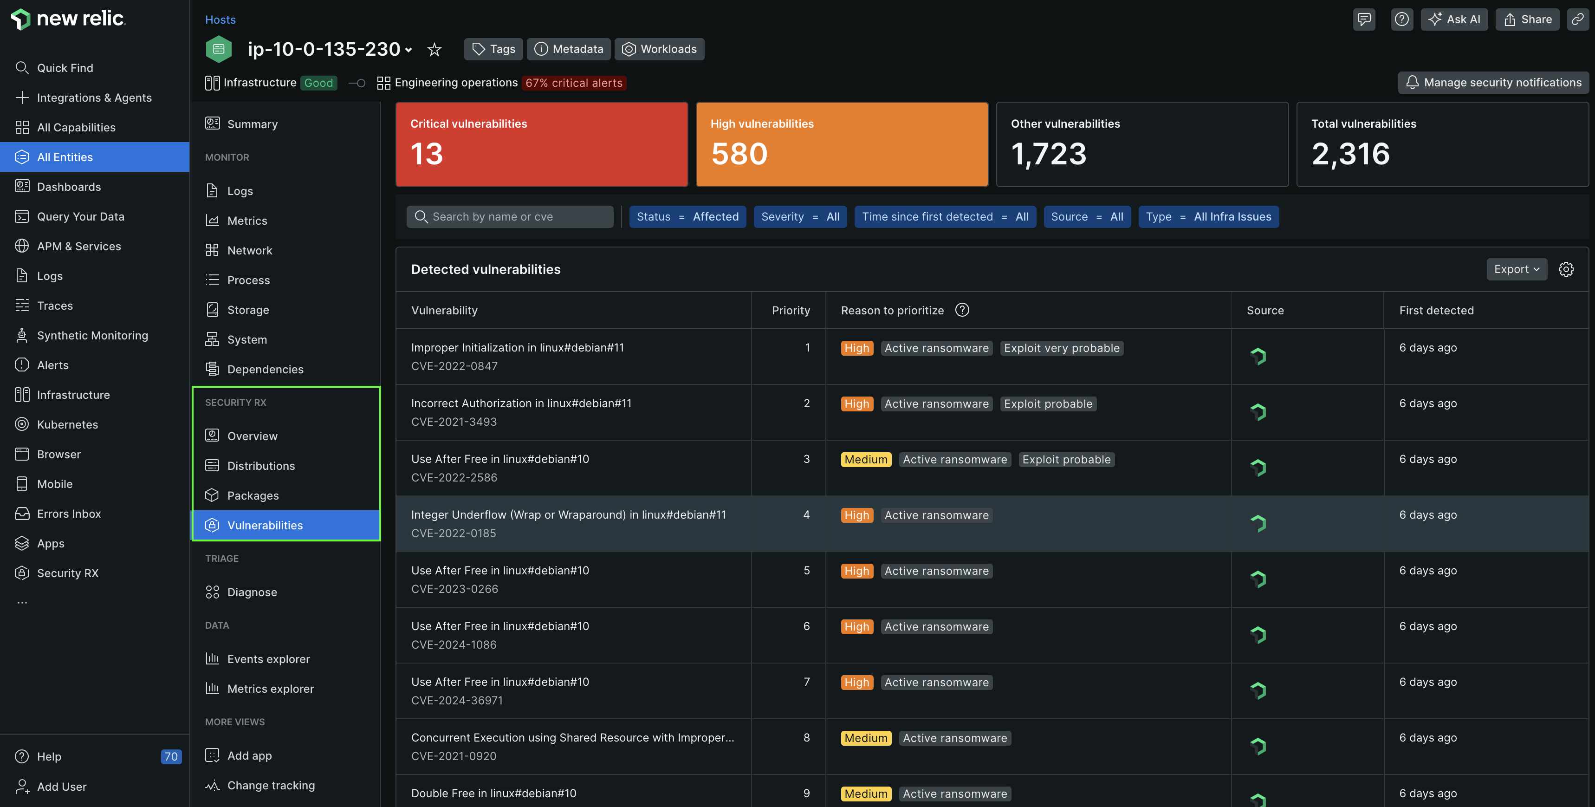The height and width of the screenshot is (807, 1595).
Task: Open the table settings gear icon
Action: 1566,269
